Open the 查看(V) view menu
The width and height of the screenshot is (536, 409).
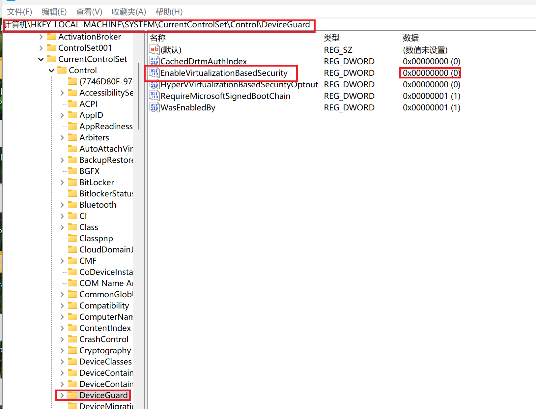[x=89, y=12]
